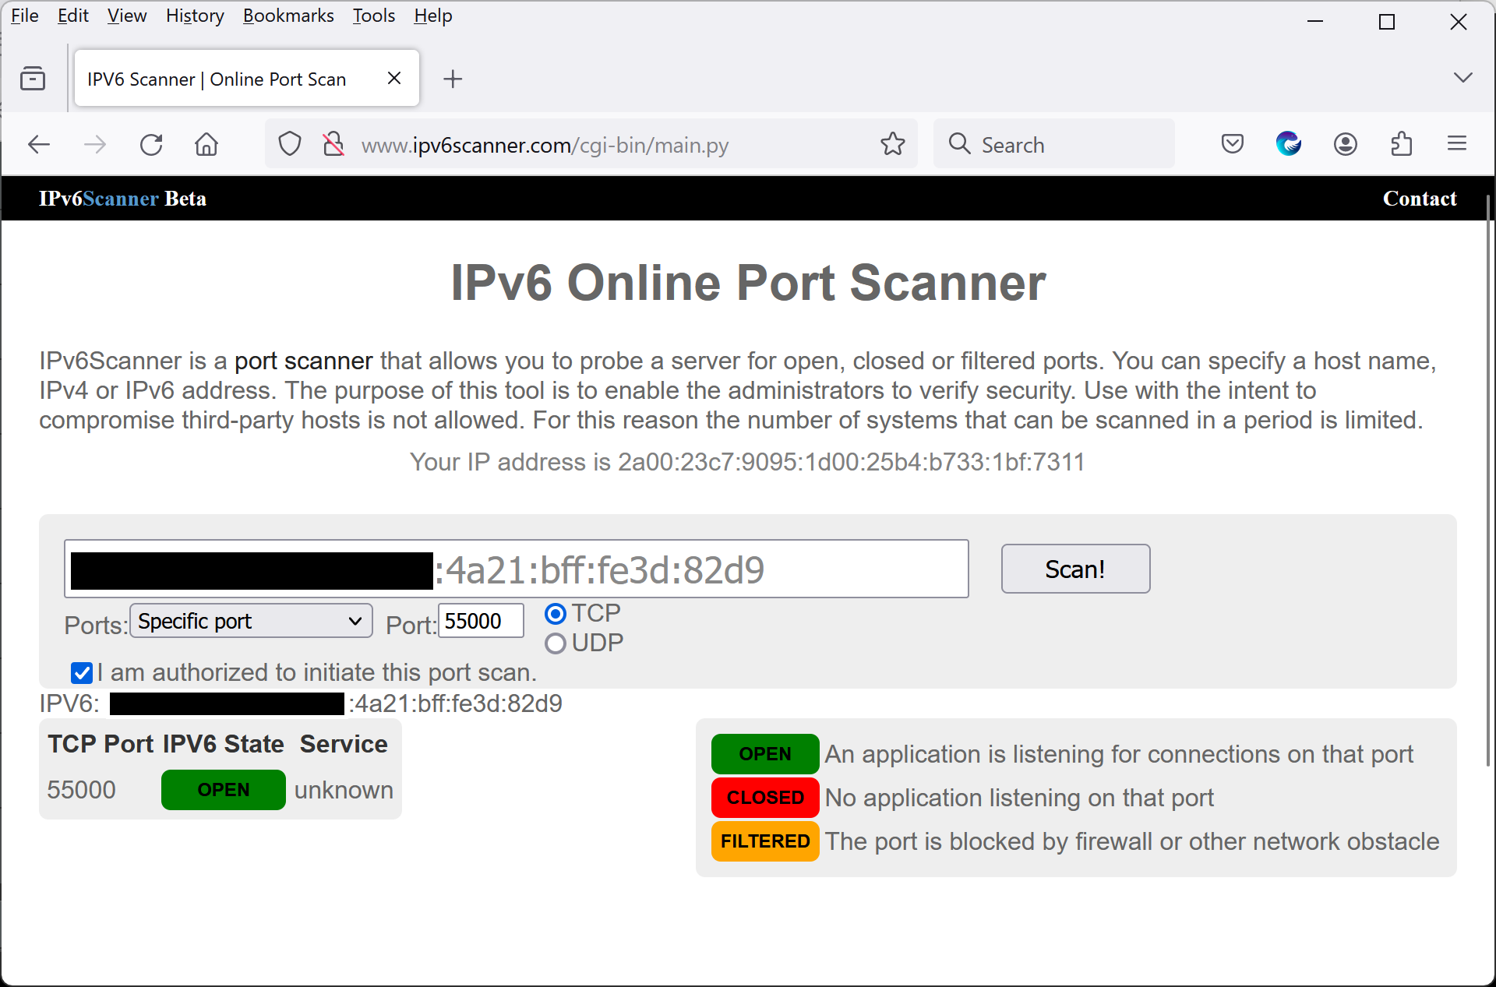Viewport: 1496px width, 987px height.
Task: Minimize the browser window
Action: (1315, 22)
